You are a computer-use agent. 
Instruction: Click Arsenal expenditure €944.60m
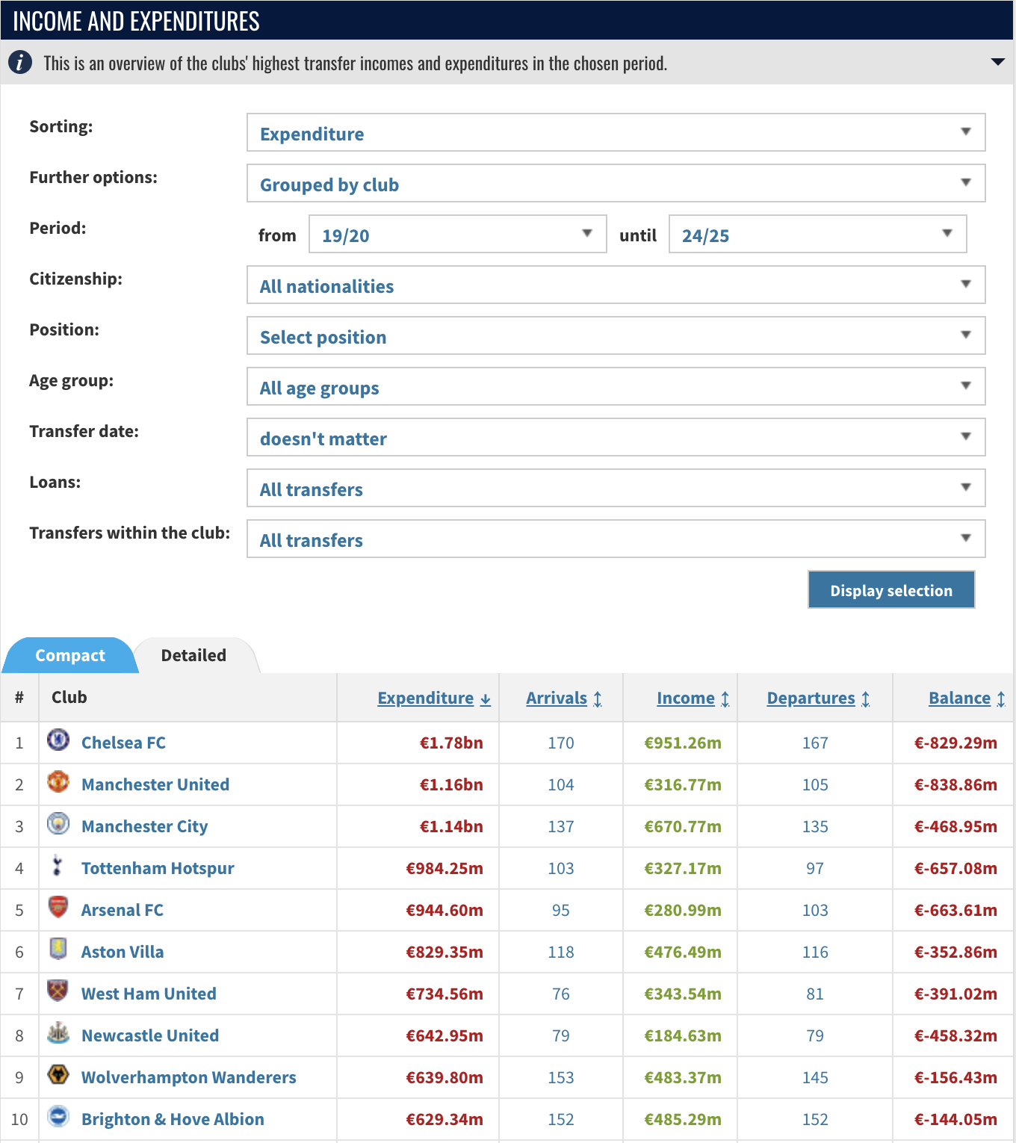pyautogui.click(x=444, y=910)
